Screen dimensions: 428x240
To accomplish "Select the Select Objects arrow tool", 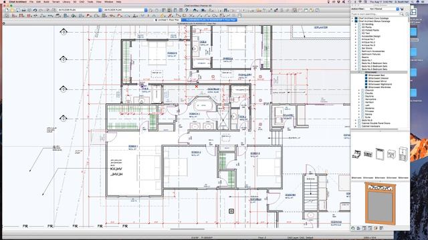I will coord(7,16).
